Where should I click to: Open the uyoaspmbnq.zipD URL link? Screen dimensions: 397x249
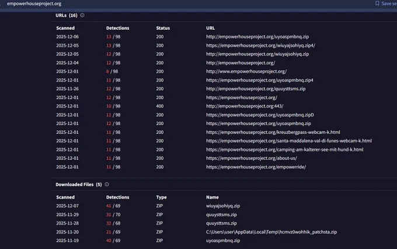tap(260, 115)
